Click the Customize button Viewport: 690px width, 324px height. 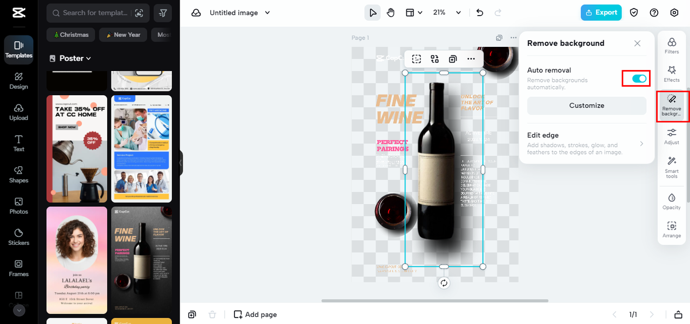pos(586,105)
